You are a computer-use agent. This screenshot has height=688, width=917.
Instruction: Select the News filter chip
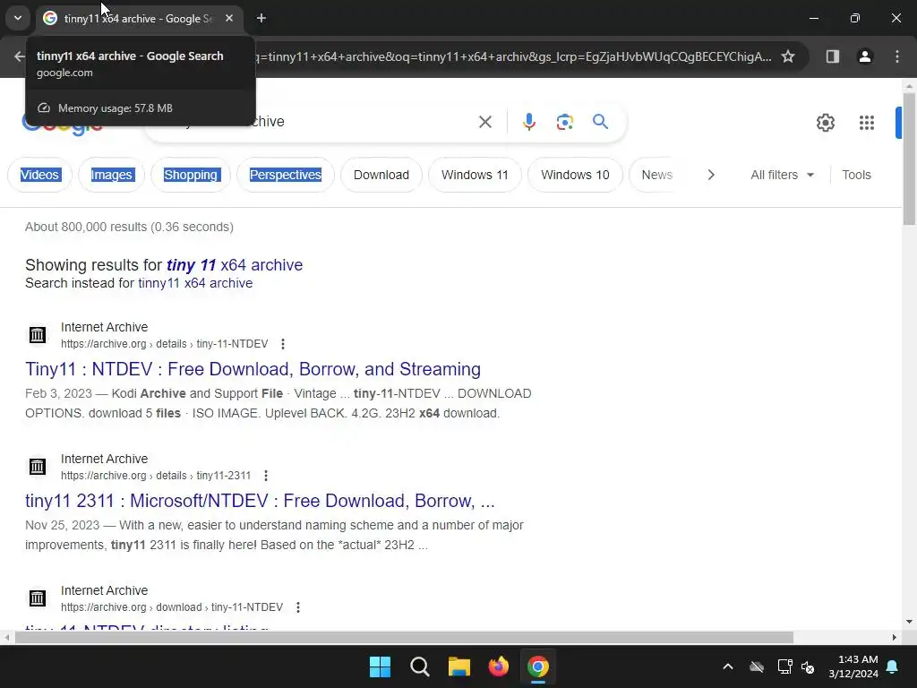656,175
